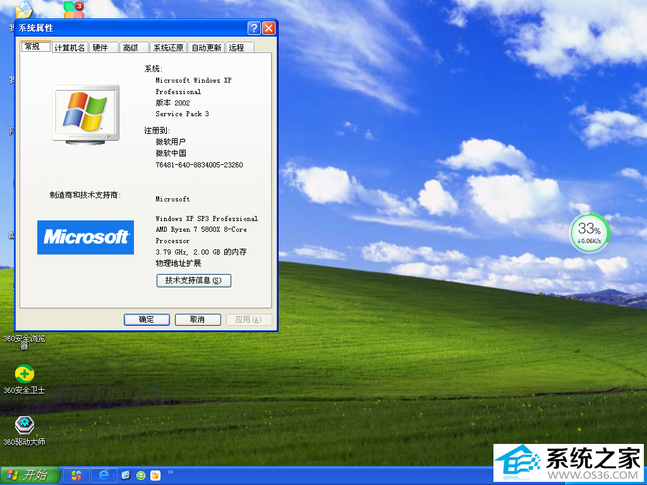Open the 硬件 tab
647x485 pixels.
point(103,48)
